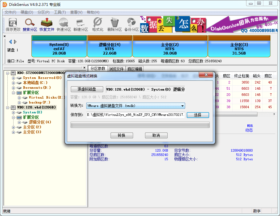Click the Save Changes (保存更改) toolbar icon
The image size is (280, 216).
pyautogui.click(x=13, y=25)
